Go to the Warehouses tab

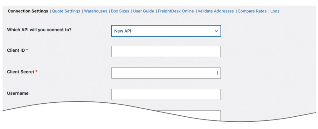(x=95, y=11)
